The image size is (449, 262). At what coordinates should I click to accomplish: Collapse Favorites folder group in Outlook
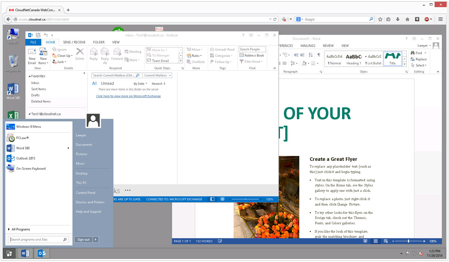point(30,76)
